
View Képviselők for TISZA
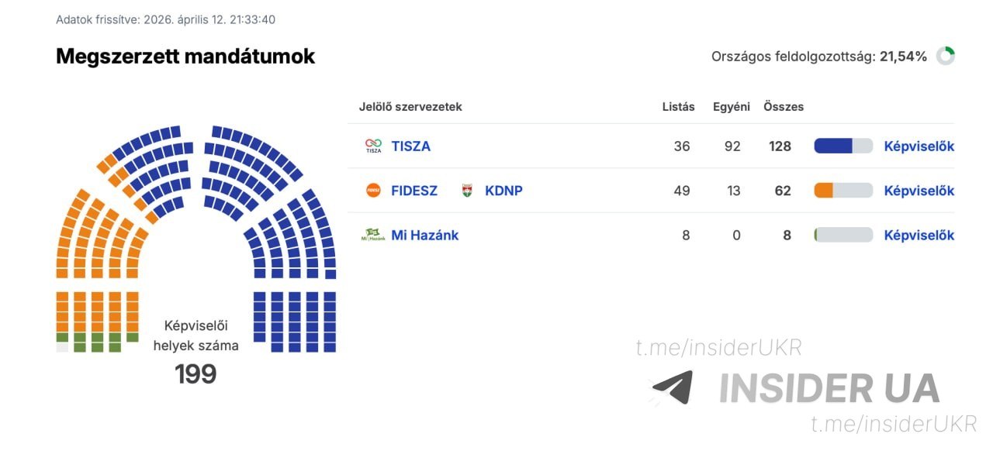pos(919,146)
